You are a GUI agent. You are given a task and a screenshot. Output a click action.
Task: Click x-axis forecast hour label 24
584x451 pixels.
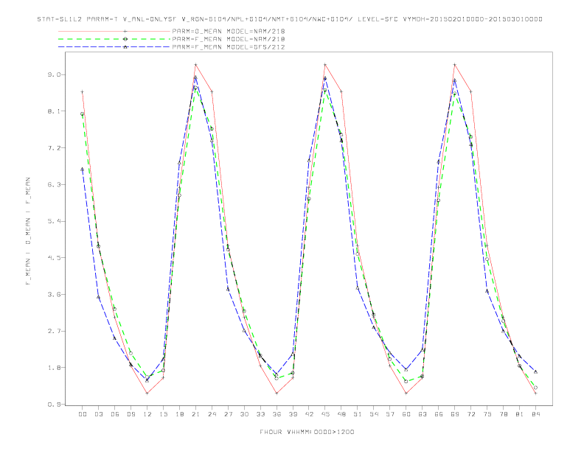click(x=212, y=414)
